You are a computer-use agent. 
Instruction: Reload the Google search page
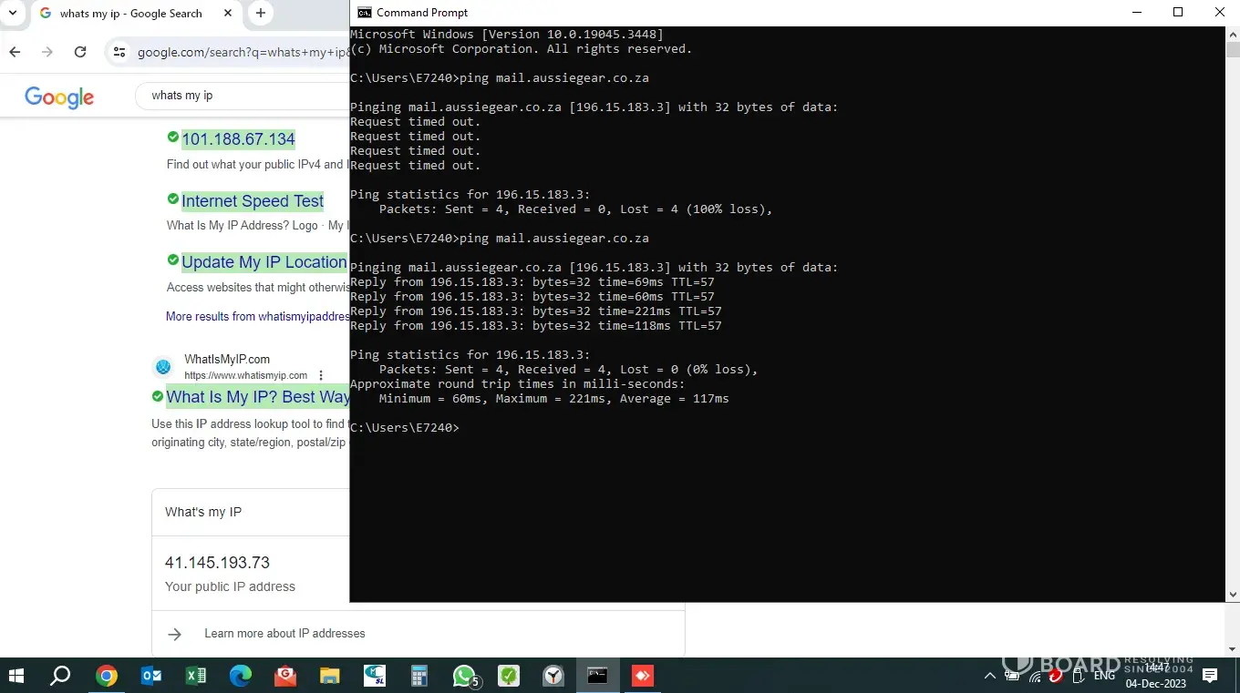pos(80,52)
